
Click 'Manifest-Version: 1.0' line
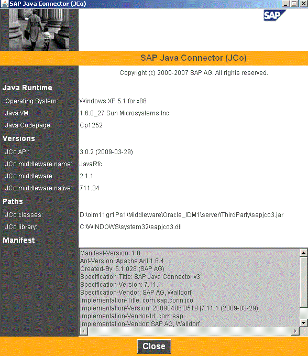[110, 253]
